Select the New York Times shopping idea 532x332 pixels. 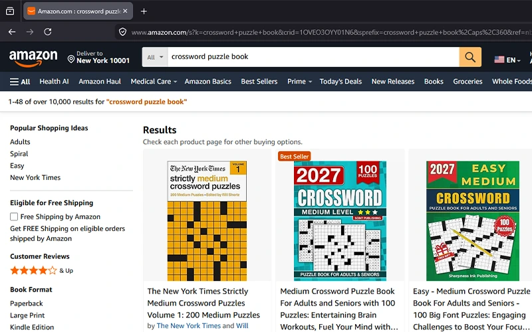click(x=35, y=177)
